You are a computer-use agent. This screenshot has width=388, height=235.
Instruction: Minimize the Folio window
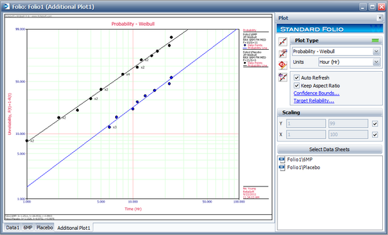[363, 6]
